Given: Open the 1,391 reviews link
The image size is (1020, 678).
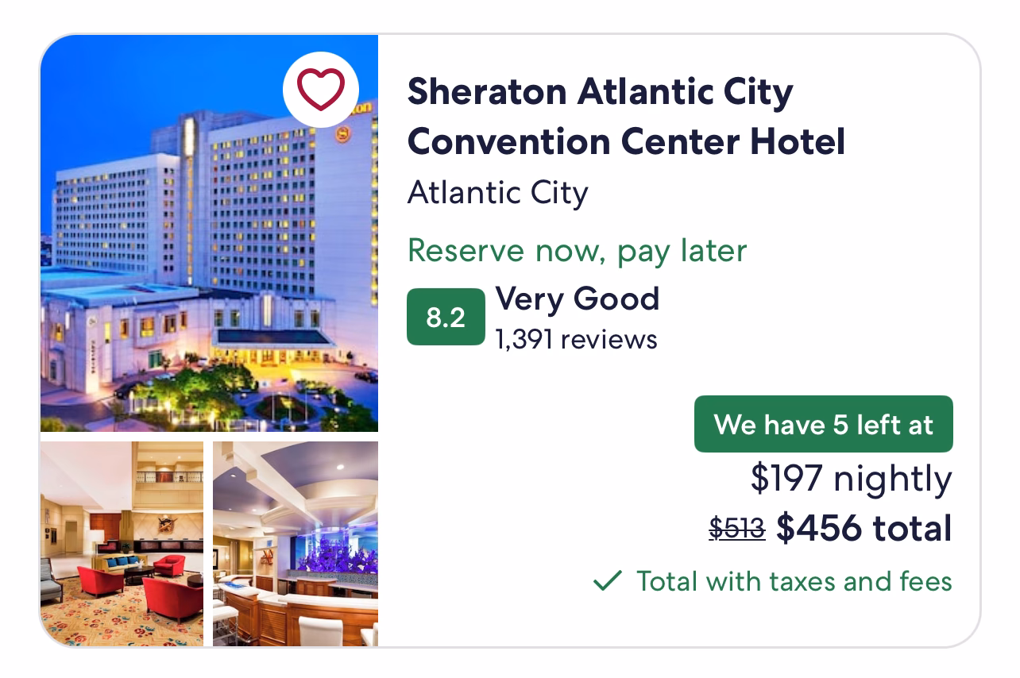Looking at the screenshot, I should pyautogui.click(x=576, y=340).
